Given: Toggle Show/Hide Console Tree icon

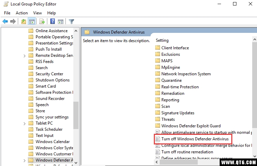Looking at the screenshot, I should 32,22.
